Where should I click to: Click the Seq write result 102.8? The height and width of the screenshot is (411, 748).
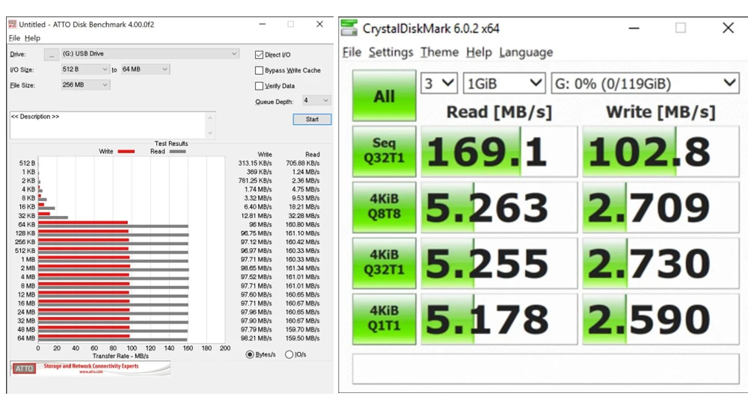pyautogui.click(x=660, y=151)
